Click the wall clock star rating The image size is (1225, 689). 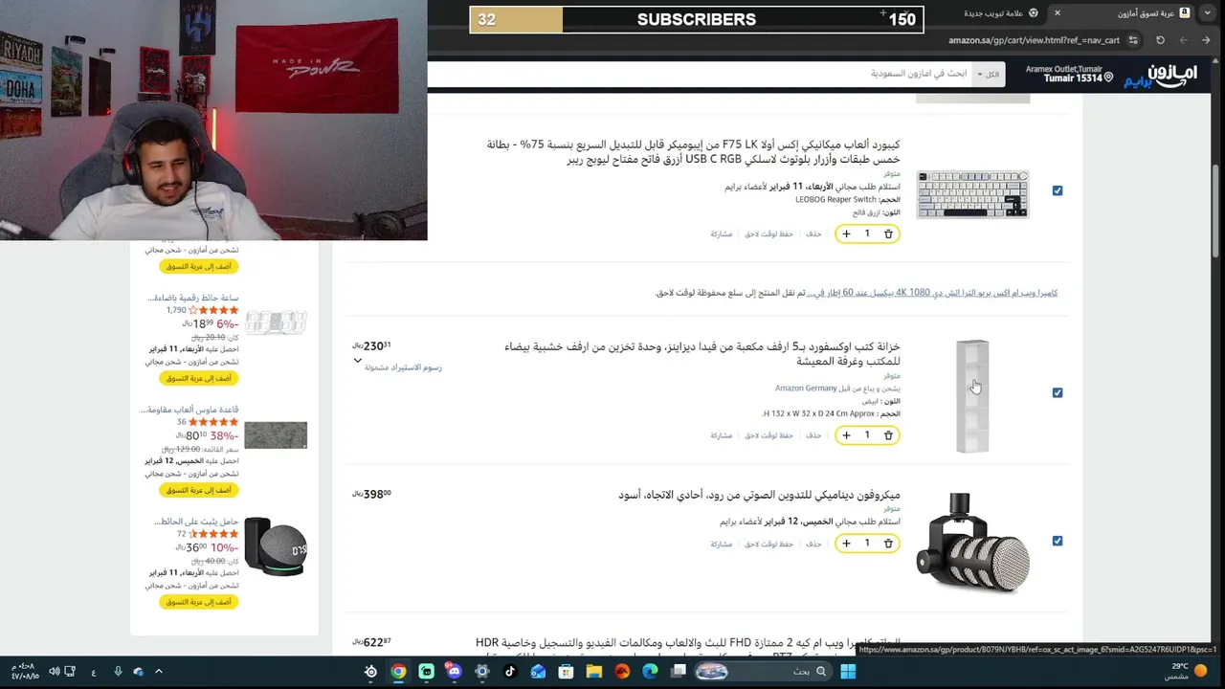[213, 310]
